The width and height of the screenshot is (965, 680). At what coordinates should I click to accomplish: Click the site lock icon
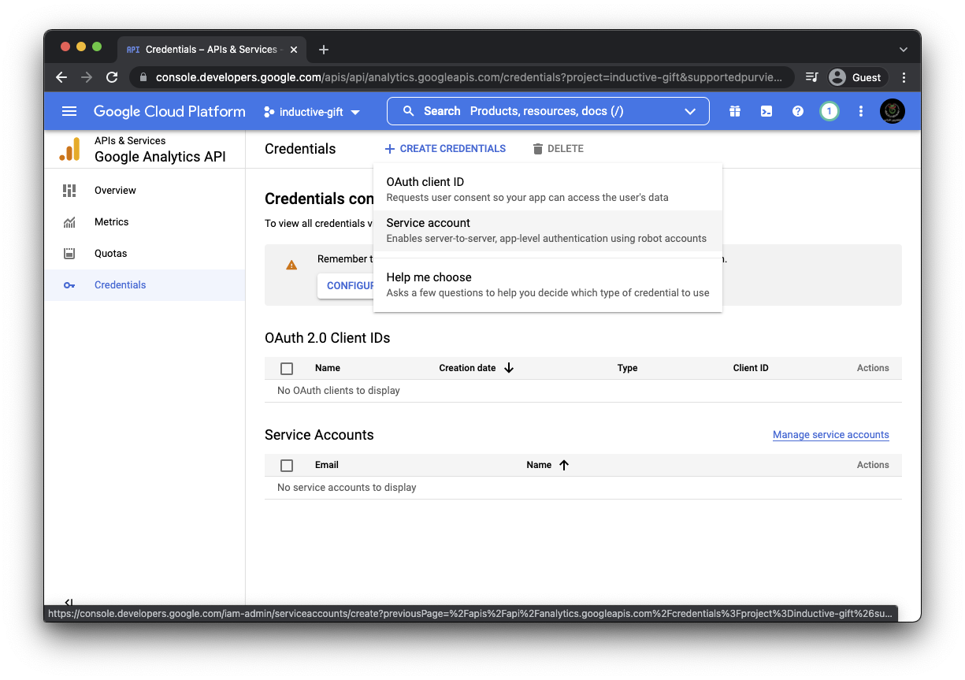[143, 77]
